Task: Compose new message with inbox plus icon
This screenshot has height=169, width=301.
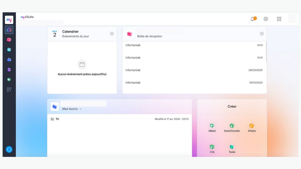Action: (x=262, y=34)
